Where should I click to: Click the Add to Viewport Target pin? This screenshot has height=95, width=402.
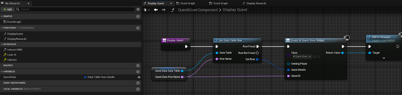pyautogui.click(x=370, y=53)
